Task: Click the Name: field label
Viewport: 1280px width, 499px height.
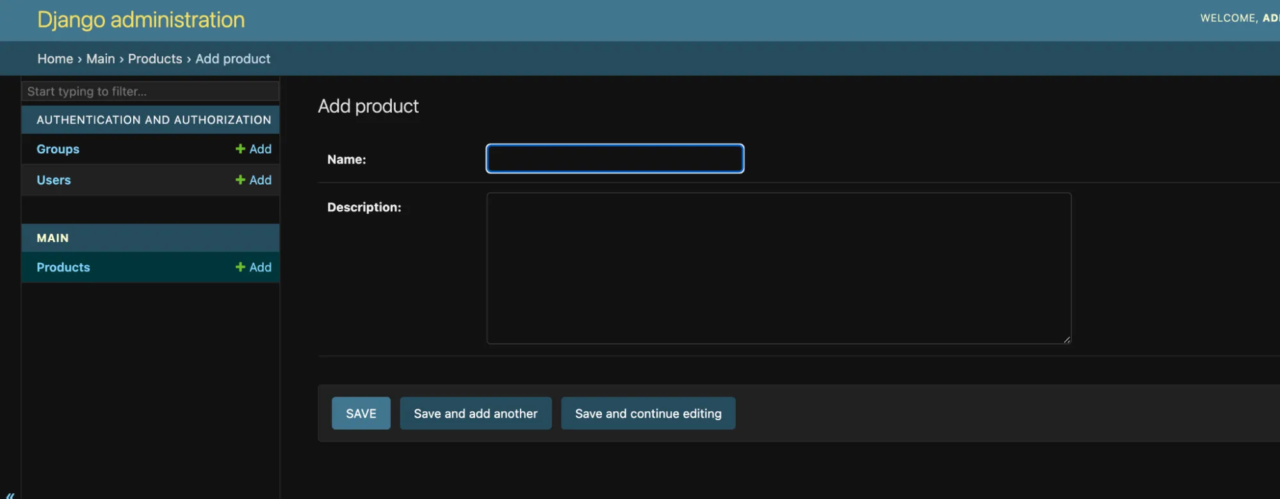Action: [346, 160]
